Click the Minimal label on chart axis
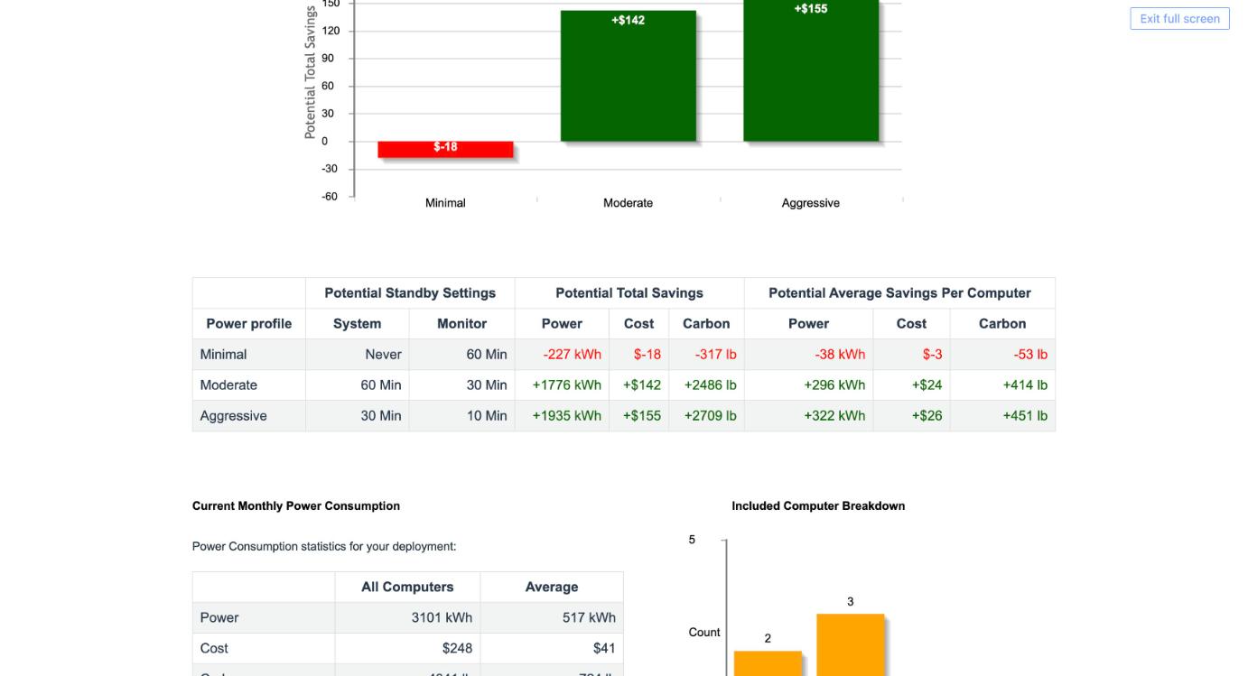This screenshot has width=1248, height=676. 445,203
